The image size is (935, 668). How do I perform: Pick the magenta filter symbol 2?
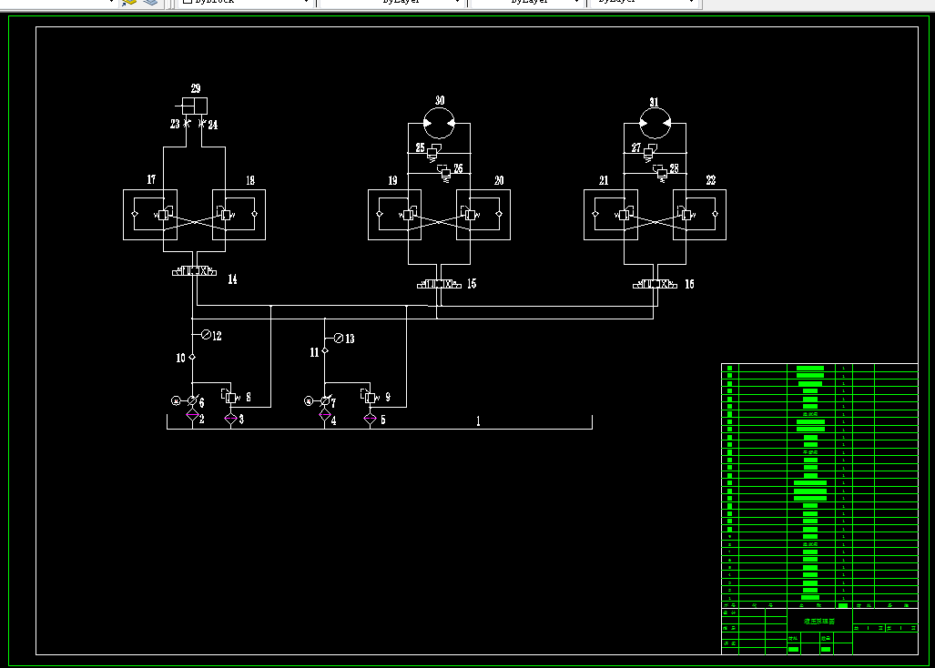(192, 415)
